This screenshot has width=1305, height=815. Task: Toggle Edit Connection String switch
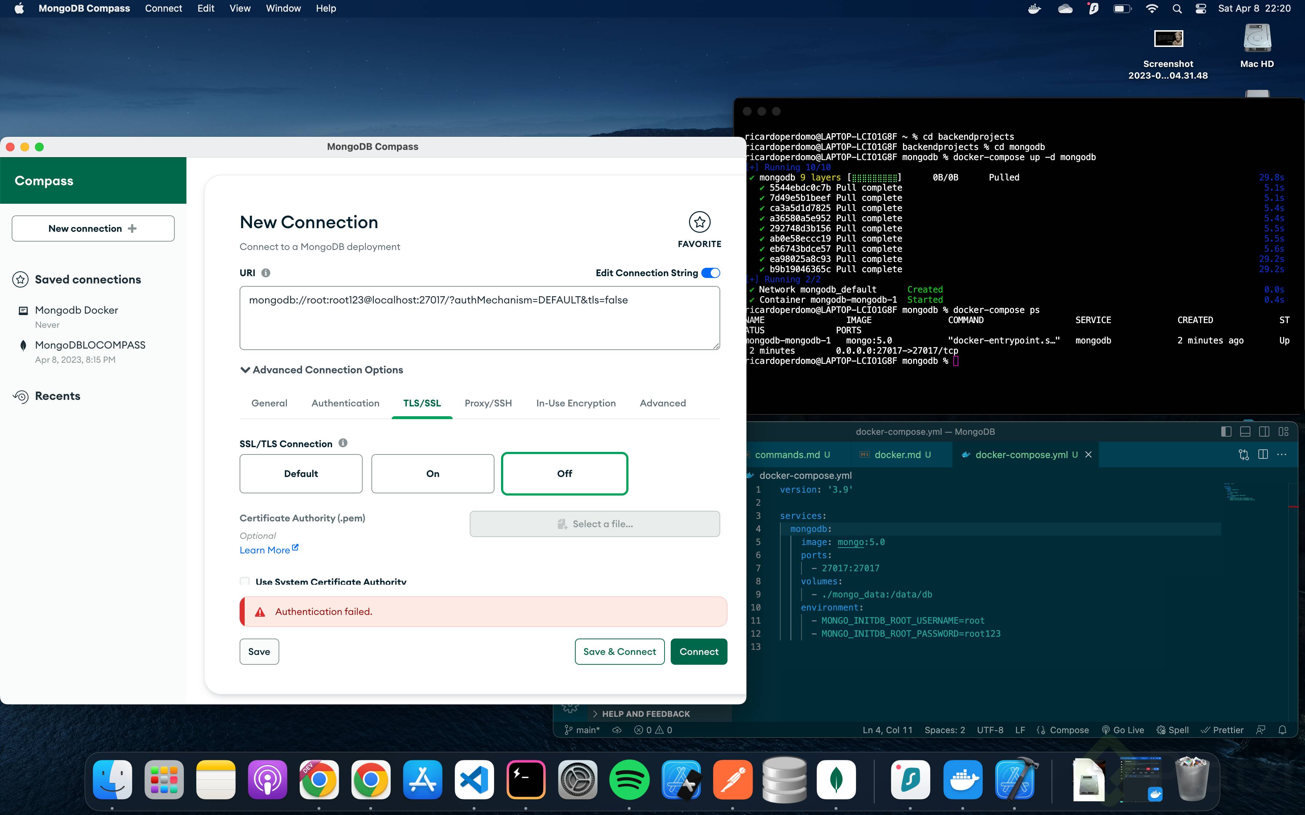pos(710,273)
